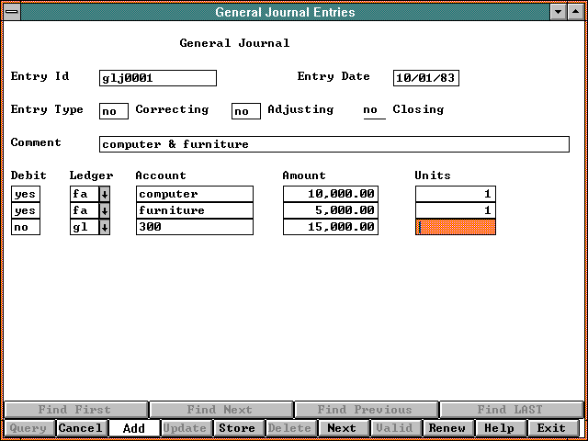Click Exit to leave the form
Image resolution: width=588 pixels, height=441 pixels.
[x=551, y=428]
